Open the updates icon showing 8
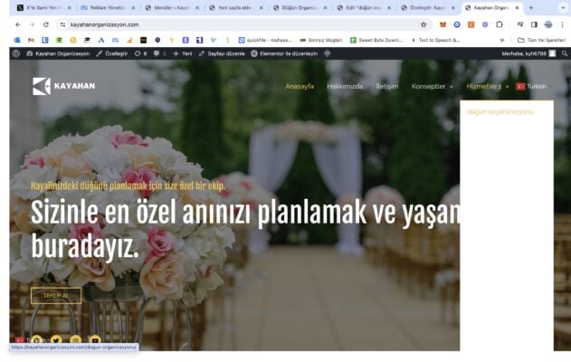 click(x=140, y=53)
